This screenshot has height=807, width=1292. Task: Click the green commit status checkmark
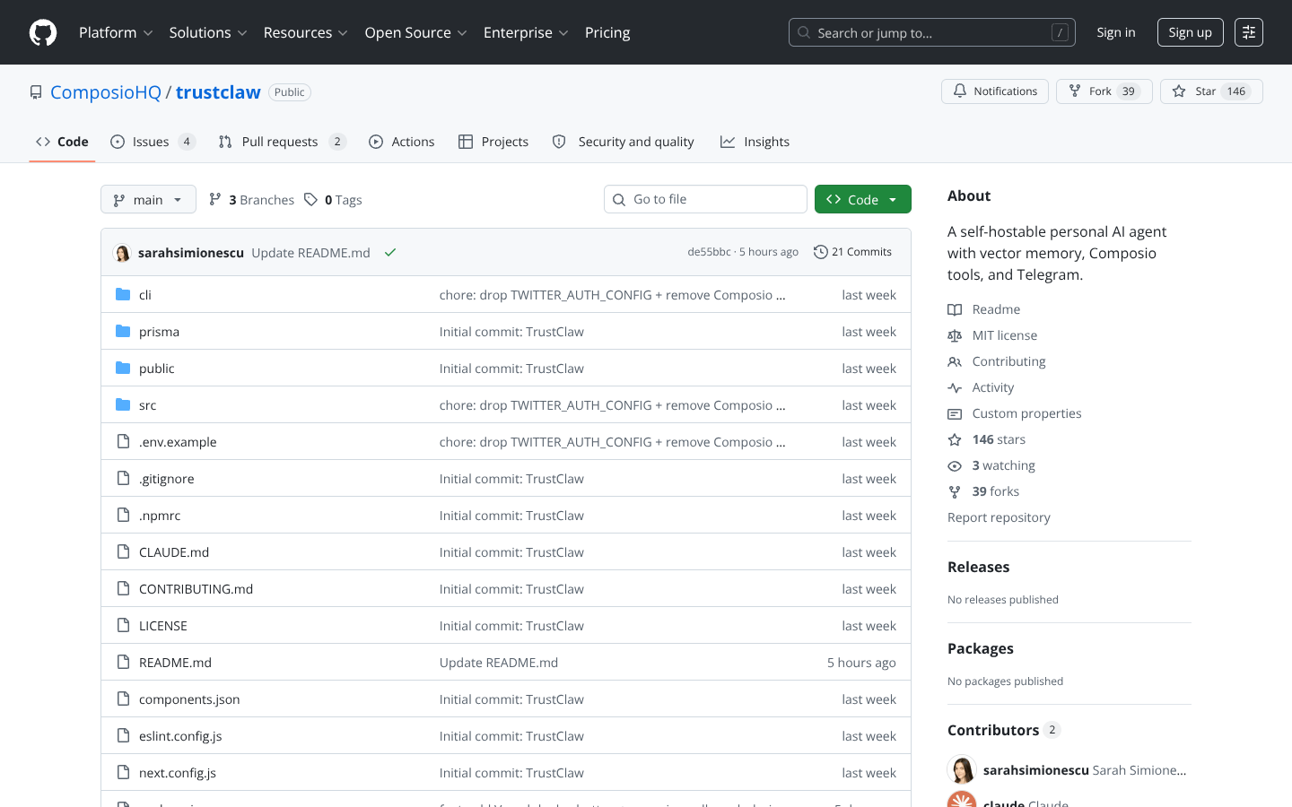point(390,252)
